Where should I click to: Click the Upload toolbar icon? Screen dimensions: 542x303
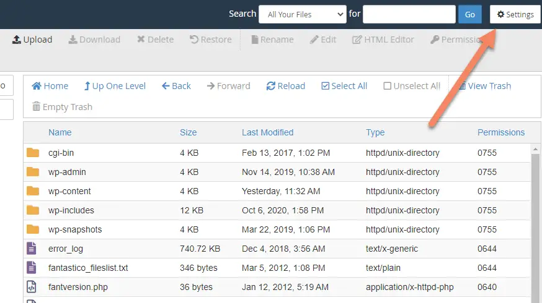click(17, 40)
